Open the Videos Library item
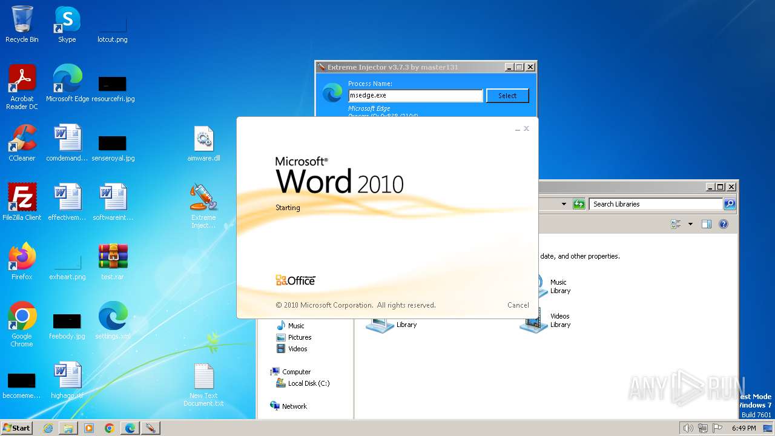The width and height of the screenshot is (775, 436). point(546,320)
